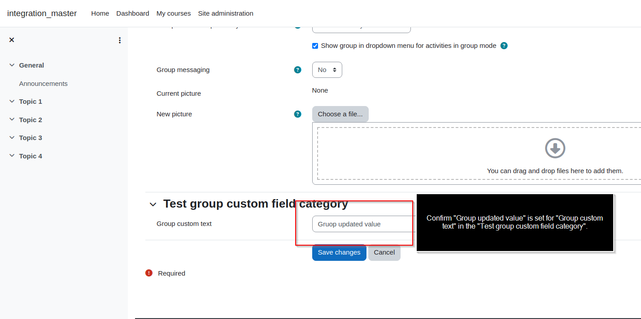Open the Group messaging No dropdown

(x=327, y=70)
